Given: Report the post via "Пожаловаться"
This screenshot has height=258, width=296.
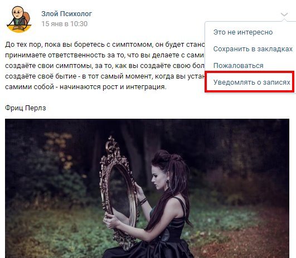Looking at the screenshot, I should [x=238, y=66].
